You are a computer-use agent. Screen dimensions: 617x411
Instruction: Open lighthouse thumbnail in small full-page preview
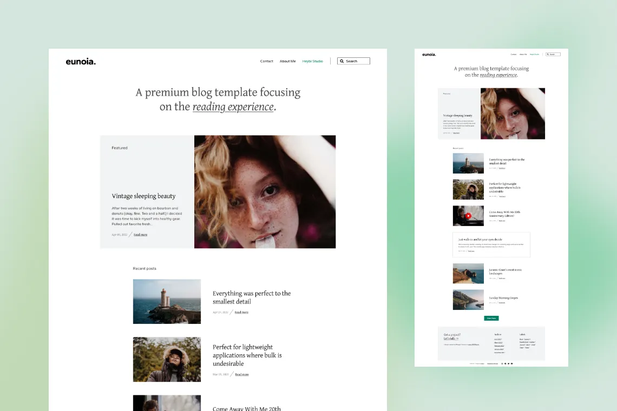pos(468,163)
